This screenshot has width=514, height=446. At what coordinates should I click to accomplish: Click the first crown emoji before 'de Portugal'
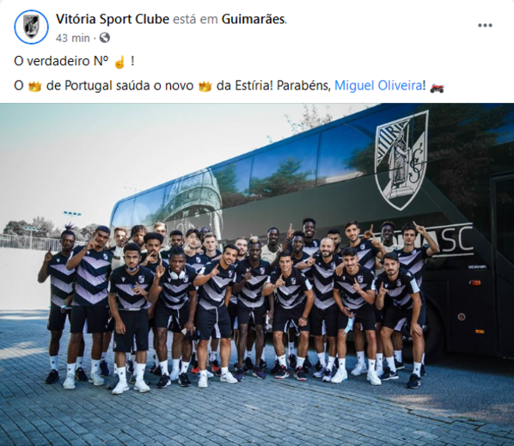[x=34, y=87]
